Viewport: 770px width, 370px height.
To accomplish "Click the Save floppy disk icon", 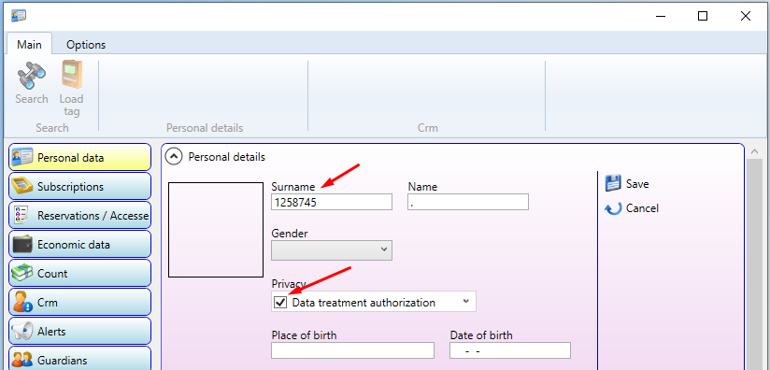I will (x=613, y=184).
